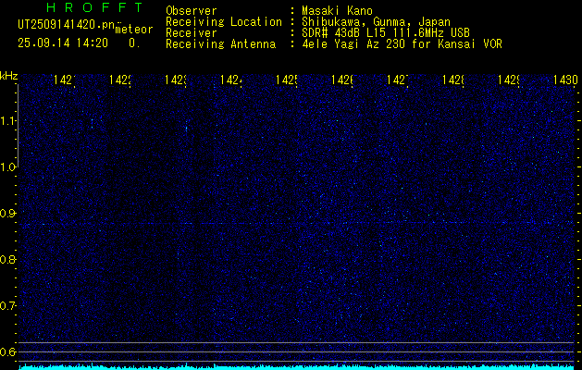Click the 1429 time marker
The height and width of the screenshot is (370, 582).
click(x=509, y=80)
